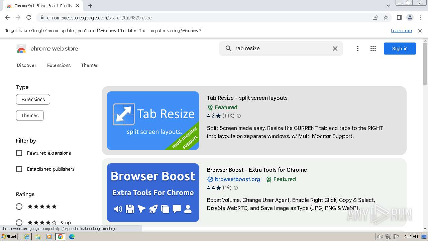Image resolution: width=428 pixels, height=241 pixels.
Task: Clear the 'tab resize' search query
Action: click(335, 49)
